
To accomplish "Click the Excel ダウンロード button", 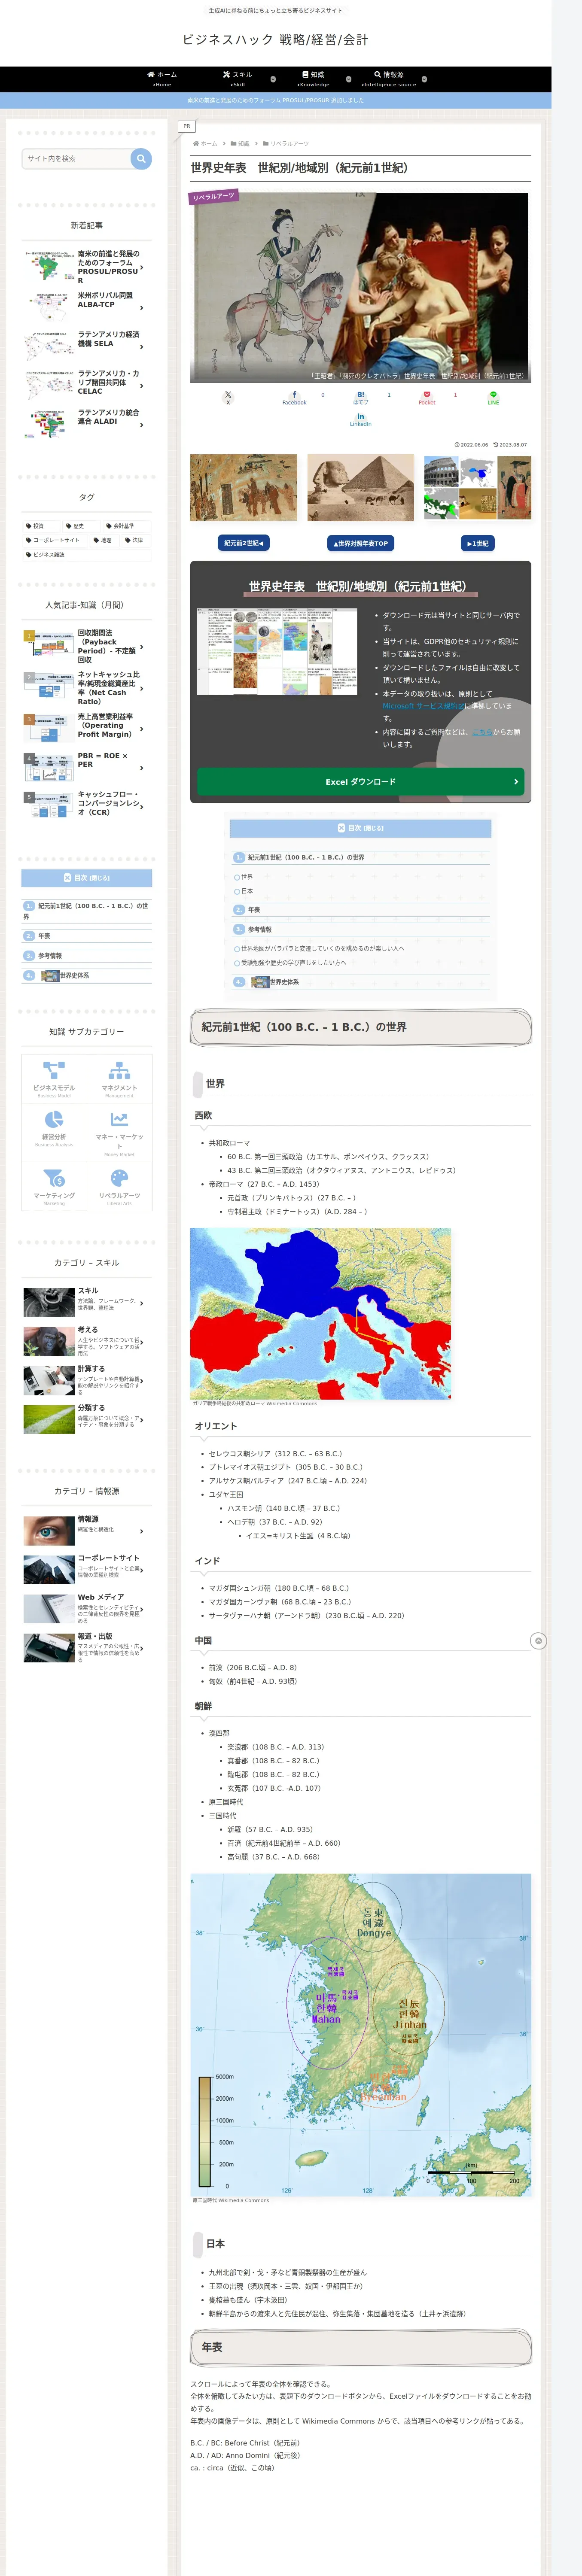I will point(361,782).
